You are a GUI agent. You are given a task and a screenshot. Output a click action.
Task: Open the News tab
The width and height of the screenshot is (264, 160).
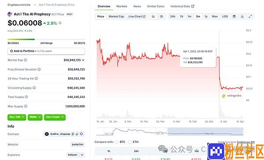tap(137, 6)
